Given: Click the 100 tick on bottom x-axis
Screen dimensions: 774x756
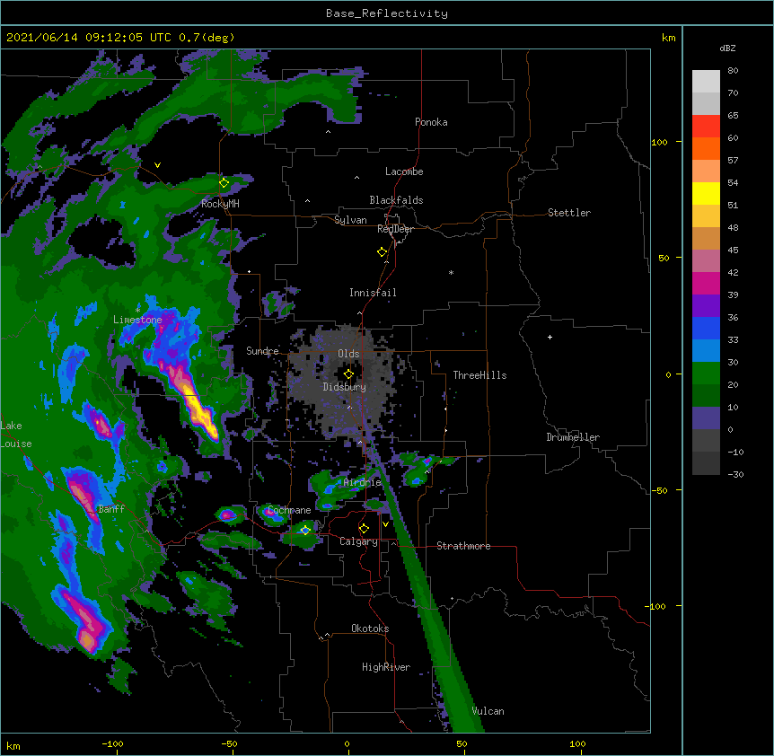Looking at the screenshot, I should (x=577, y=743).
